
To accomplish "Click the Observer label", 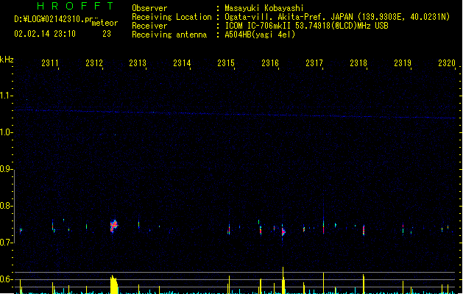I will coord(149,8).
